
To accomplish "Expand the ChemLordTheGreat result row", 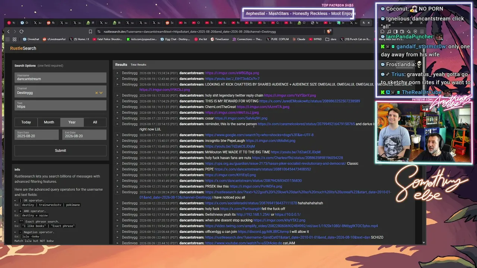I will [x=117, y=107].
